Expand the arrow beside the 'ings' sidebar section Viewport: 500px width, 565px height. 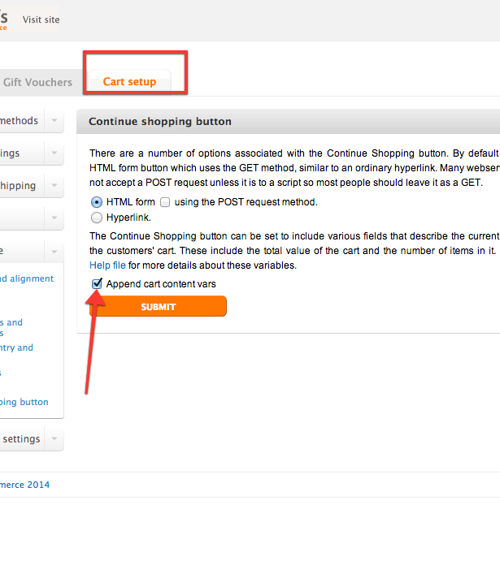[x=54, y=153]
